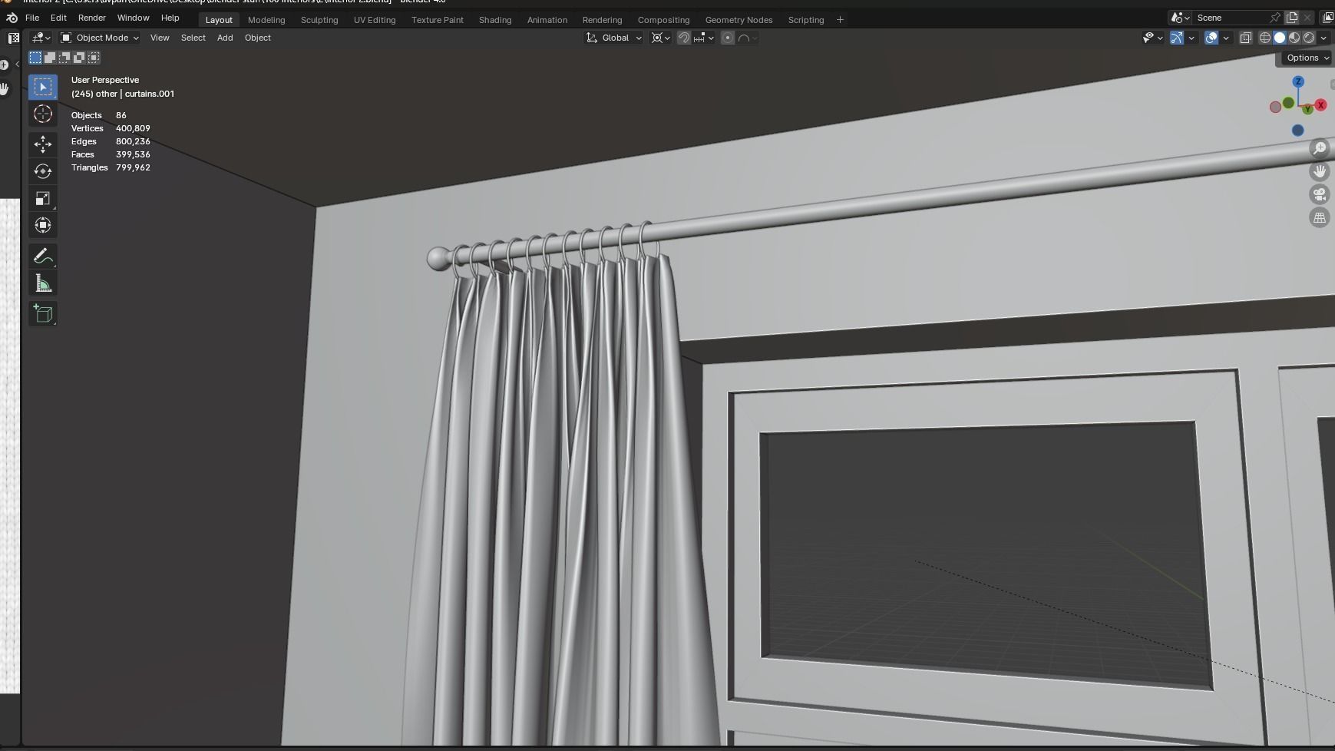Open the Edit menu

[58, 18]
